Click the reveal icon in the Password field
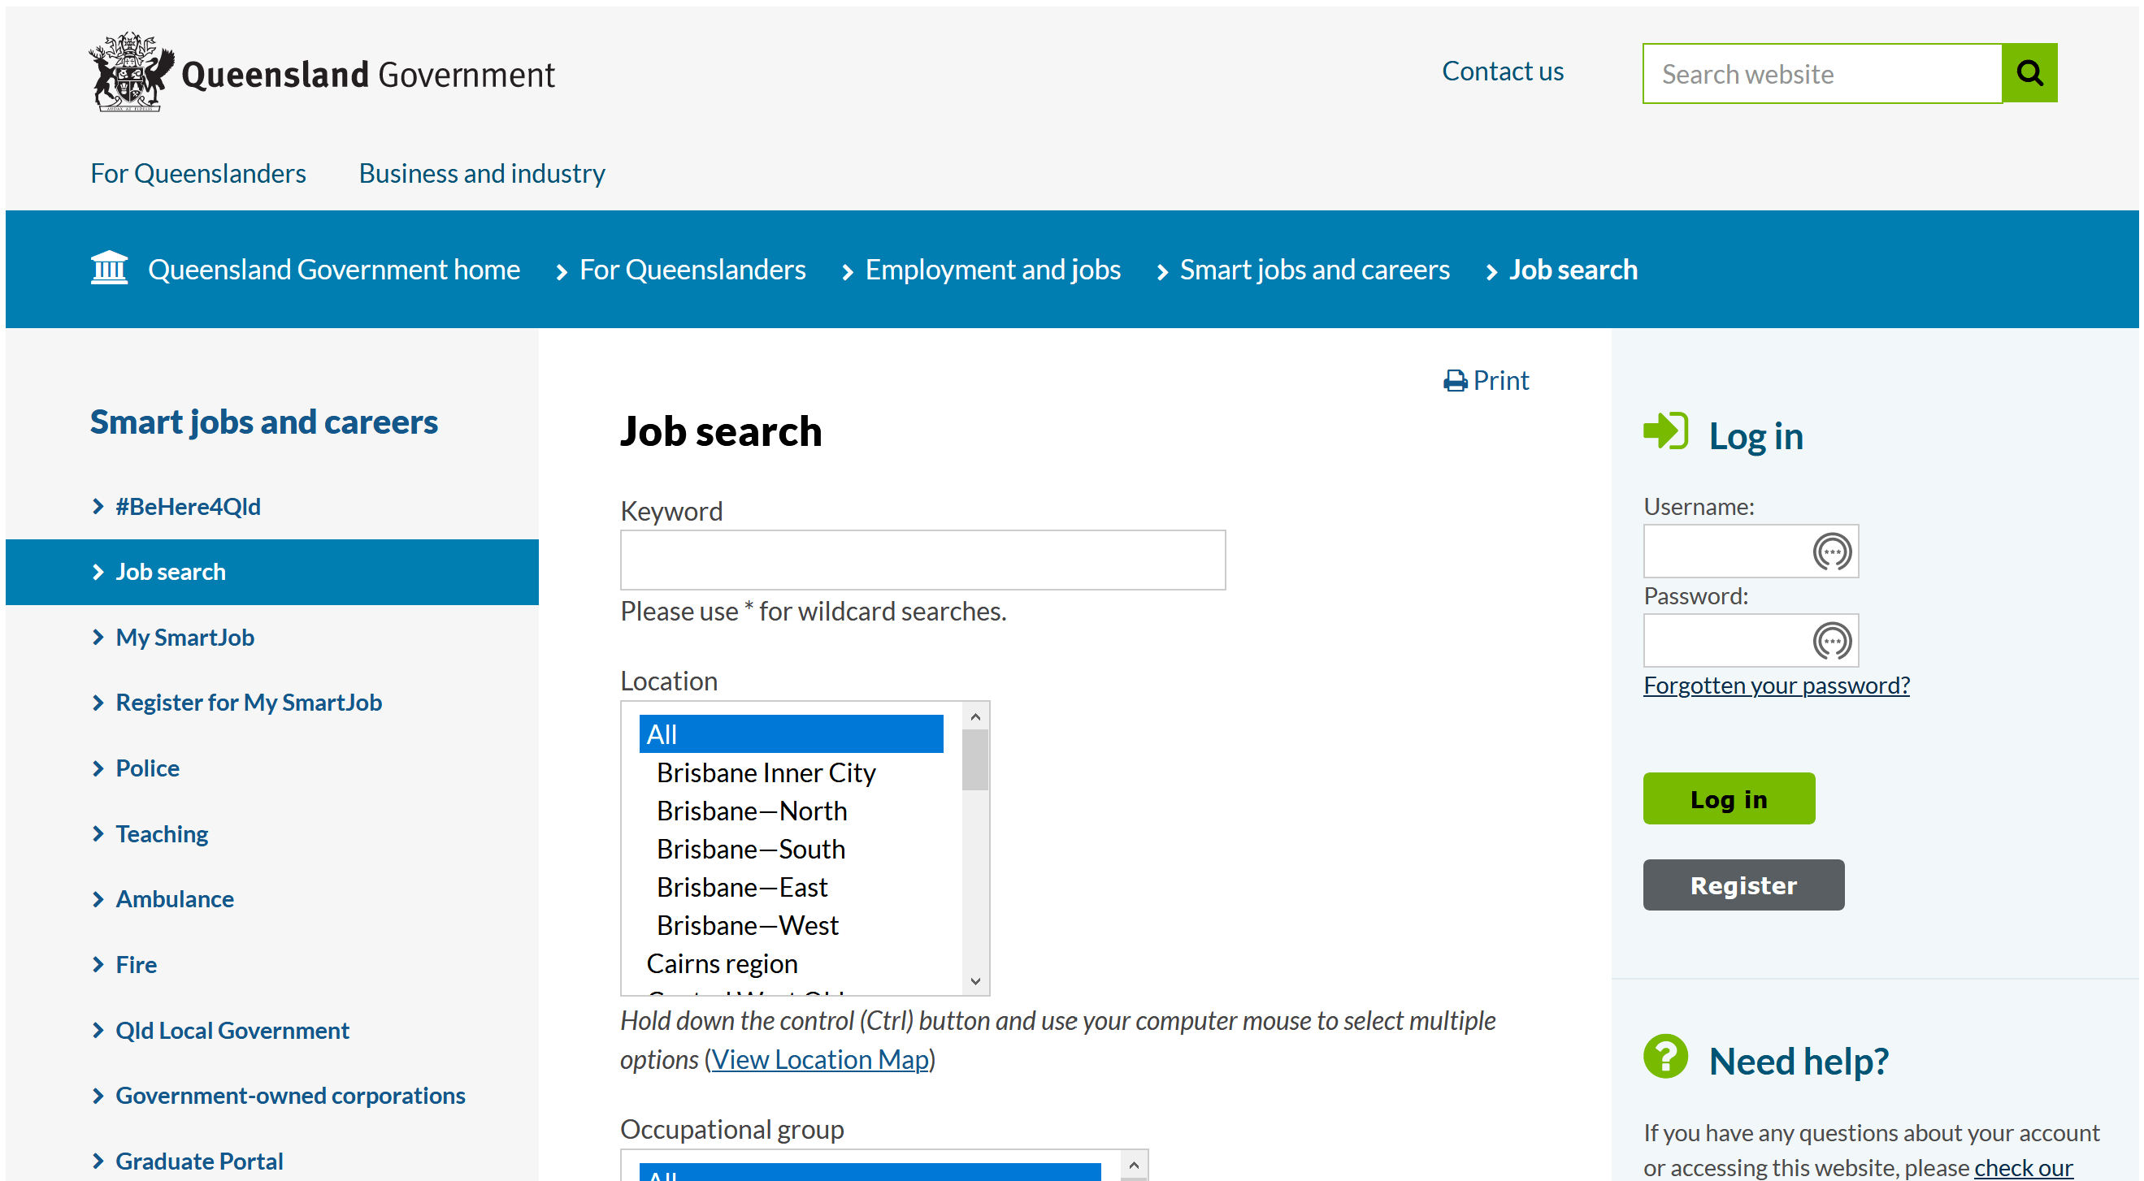 click(x=1833, y=639)
